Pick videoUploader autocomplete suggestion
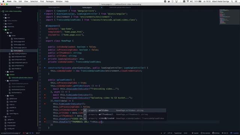Viewport: 240px width, 135px height. [x=124, y=118]
